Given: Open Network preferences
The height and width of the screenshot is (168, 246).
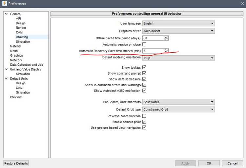Looking at the screenshot, I should (16, 60).
